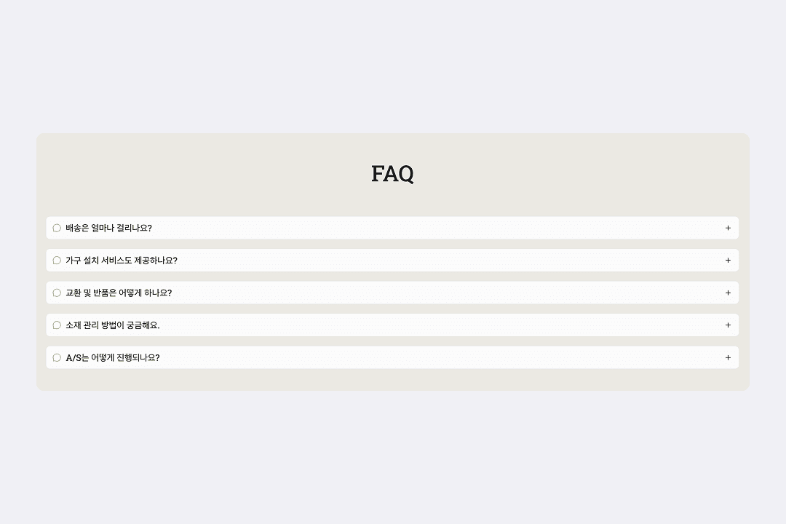Click the text 교환 및 반품은 어떻게 하나요?

point(119,293)
